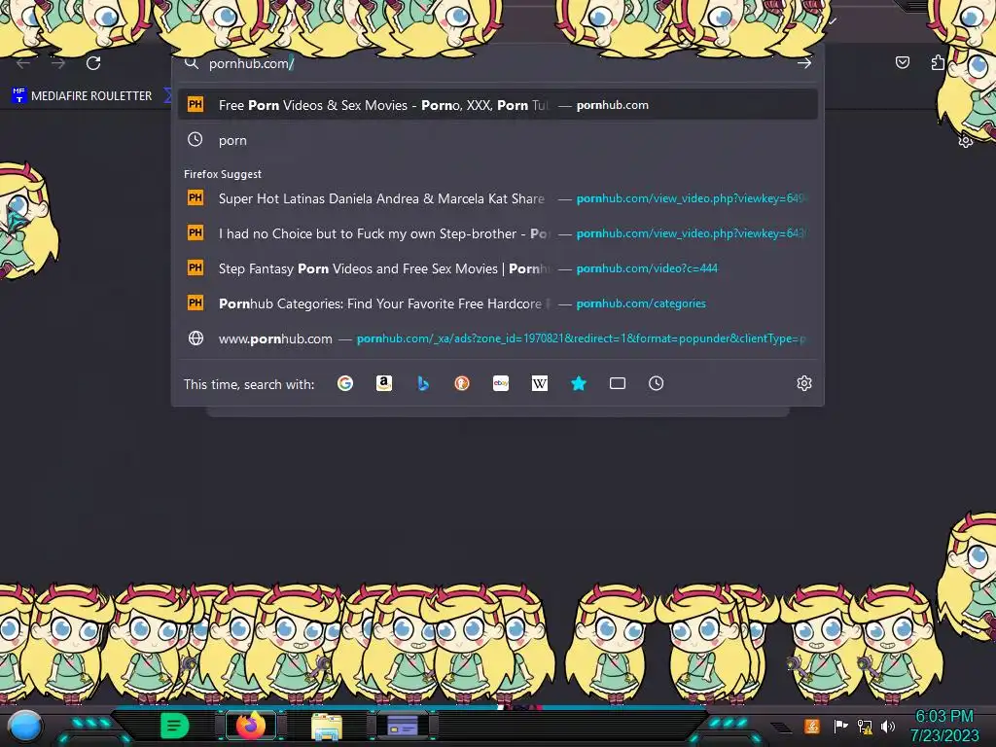
Task: Search this time with Google
Action: (345, 383)
